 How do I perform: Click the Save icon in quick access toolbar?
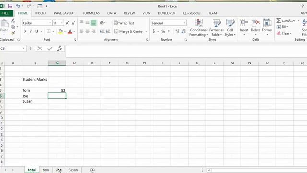[x=10, y=6]
